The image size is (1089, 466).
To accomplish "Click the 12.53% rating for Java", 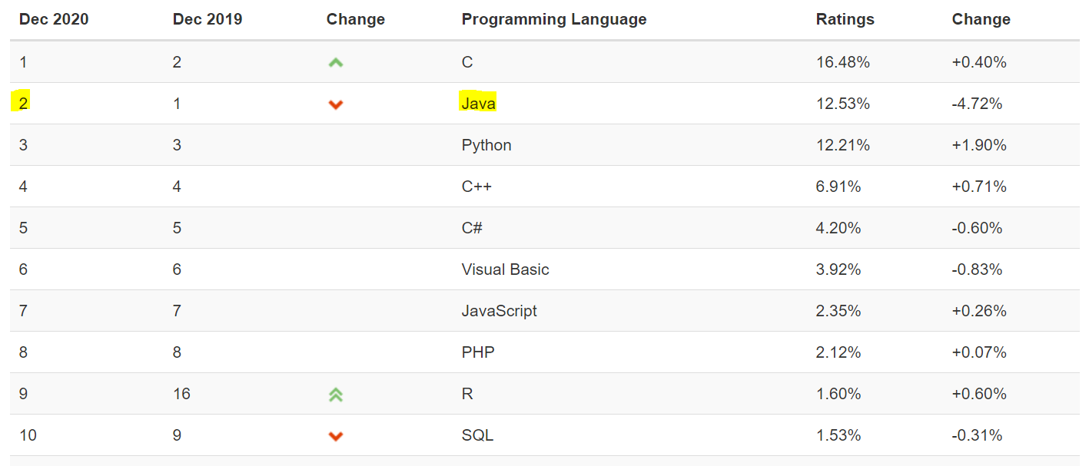I will (x=843, y=104).
